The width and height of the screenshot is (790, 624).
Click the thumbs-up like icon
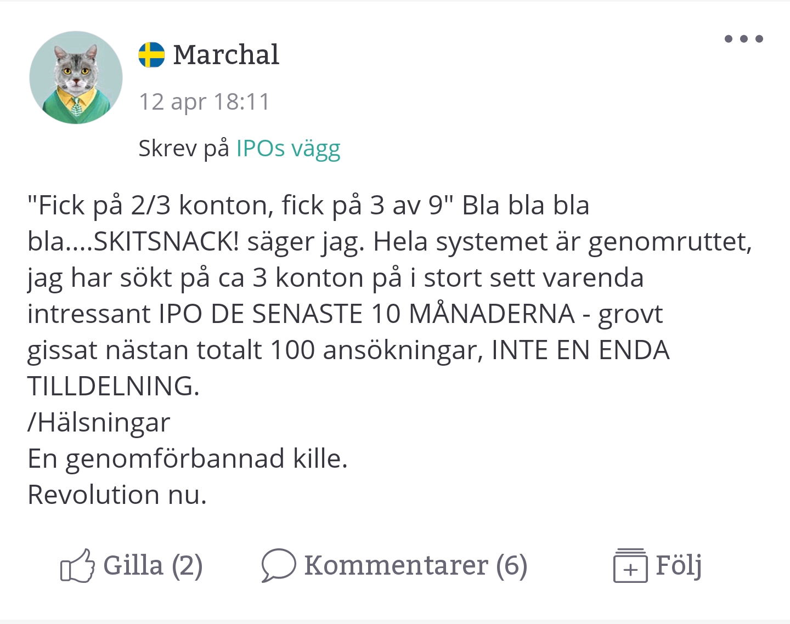77,566
